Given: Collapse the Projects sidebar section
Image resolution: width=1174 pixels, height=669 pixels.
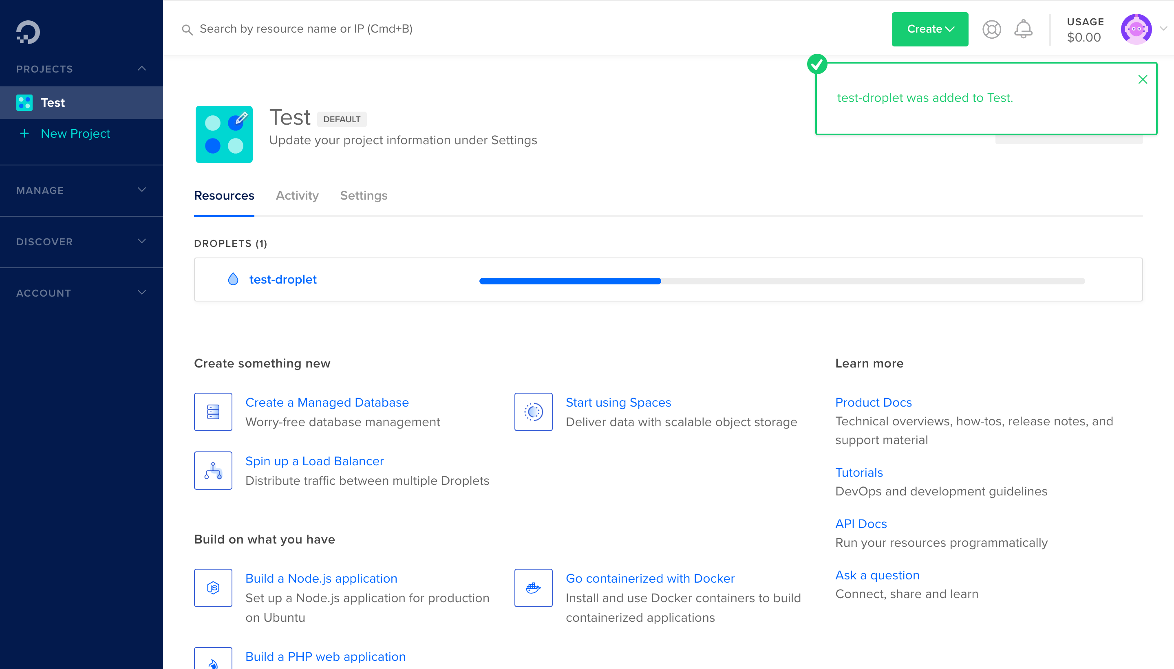Looking at the screenshot, I should pyautogui.click(x=141, y=68).
